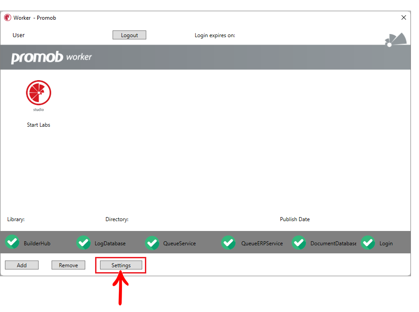Click the 'Publish Date' label

[295, 219]
